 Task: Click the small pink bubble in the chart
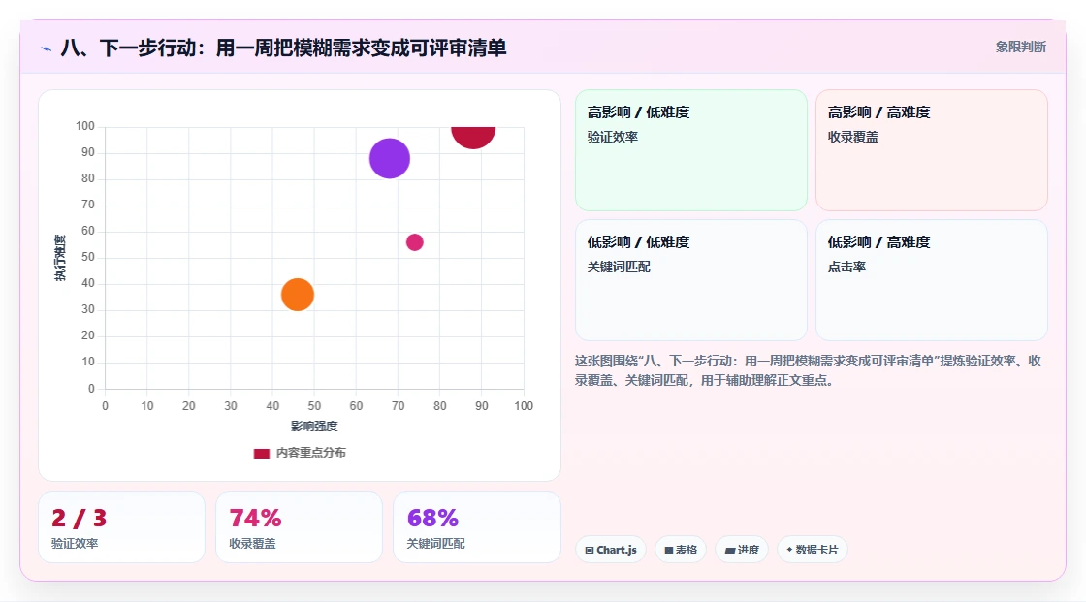click(414, 242)
